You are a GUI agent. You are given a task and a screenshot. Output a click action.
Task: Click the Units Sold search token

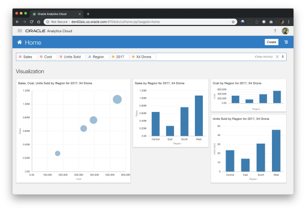pyautogui.click(x=72, y=57)
